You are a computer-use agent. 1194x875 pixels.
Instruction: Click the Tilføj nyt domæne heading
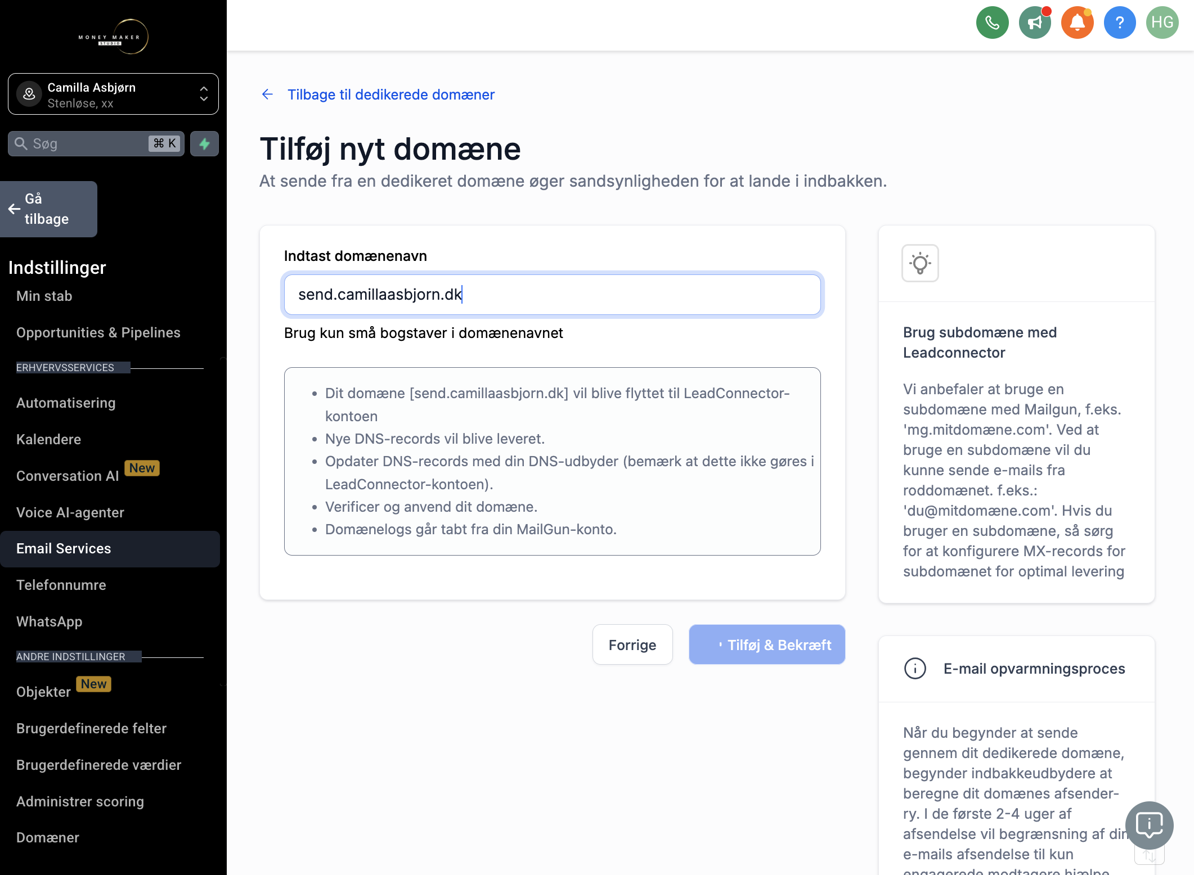coord(390,149)
